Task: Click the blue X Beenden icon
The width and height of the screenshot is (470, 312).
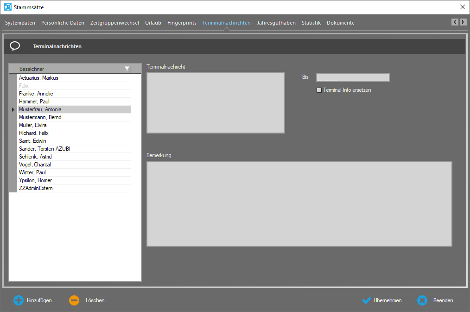Action: (x=422, y=300)
